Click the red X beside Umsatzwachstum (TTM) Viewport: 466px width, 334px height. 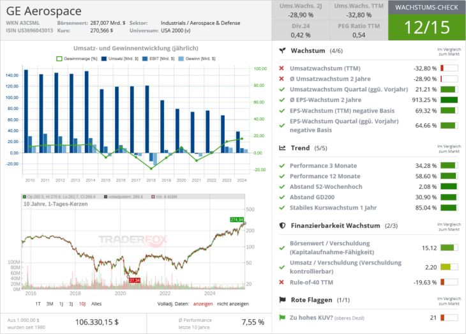(282, 68)
